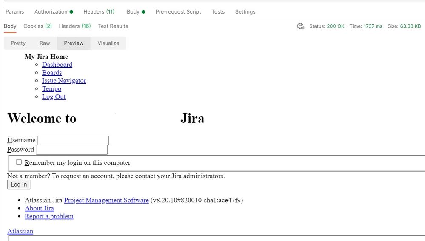Image resolution: width=425 pixels, height=241 pixels.
Task: Switch to the Authorization tab
Action: tap(54, 11)
